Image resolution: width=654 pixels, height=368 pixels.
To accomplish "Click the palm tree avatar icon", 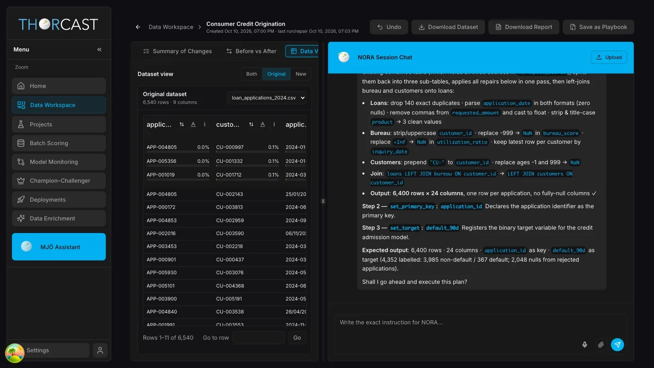I will coord(15,353).
